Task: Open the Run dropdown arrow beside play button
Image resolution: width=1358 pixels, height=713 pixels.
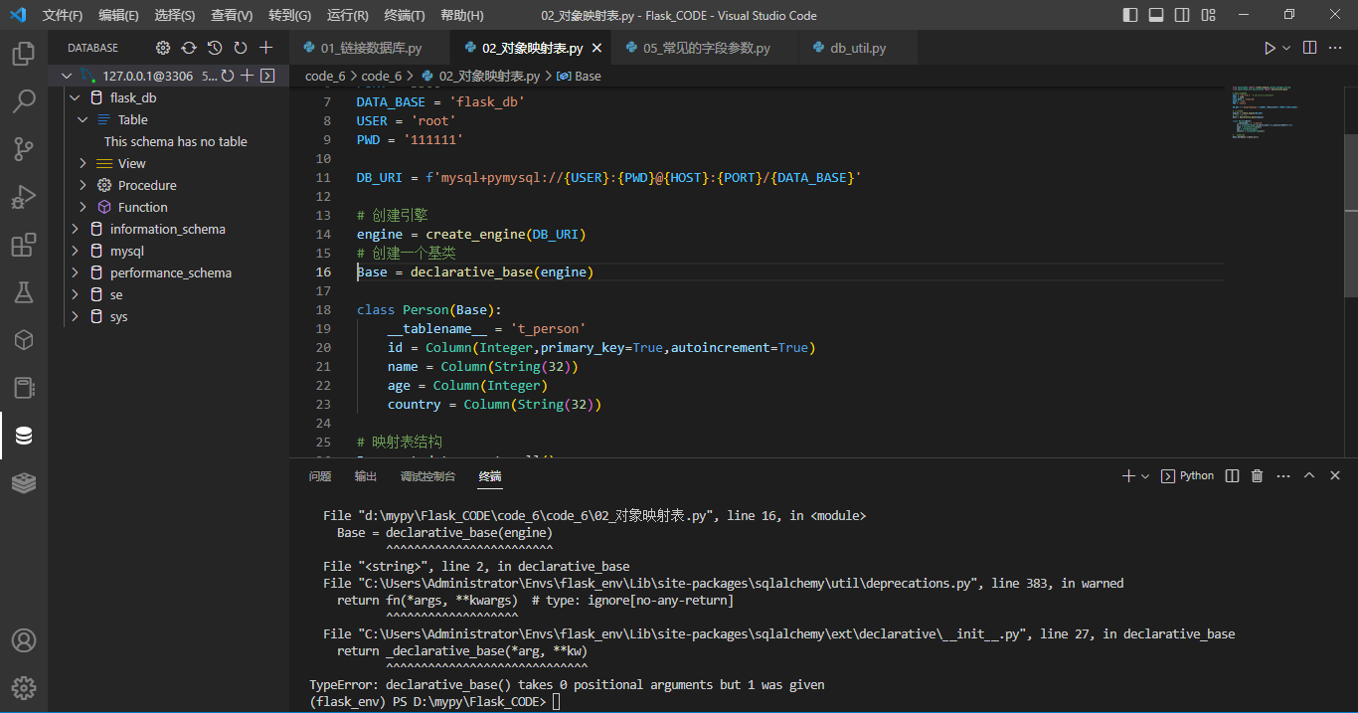Action: pos(1286,48)
